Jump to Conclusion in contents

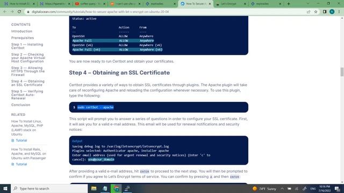click(x=20, y=105)
